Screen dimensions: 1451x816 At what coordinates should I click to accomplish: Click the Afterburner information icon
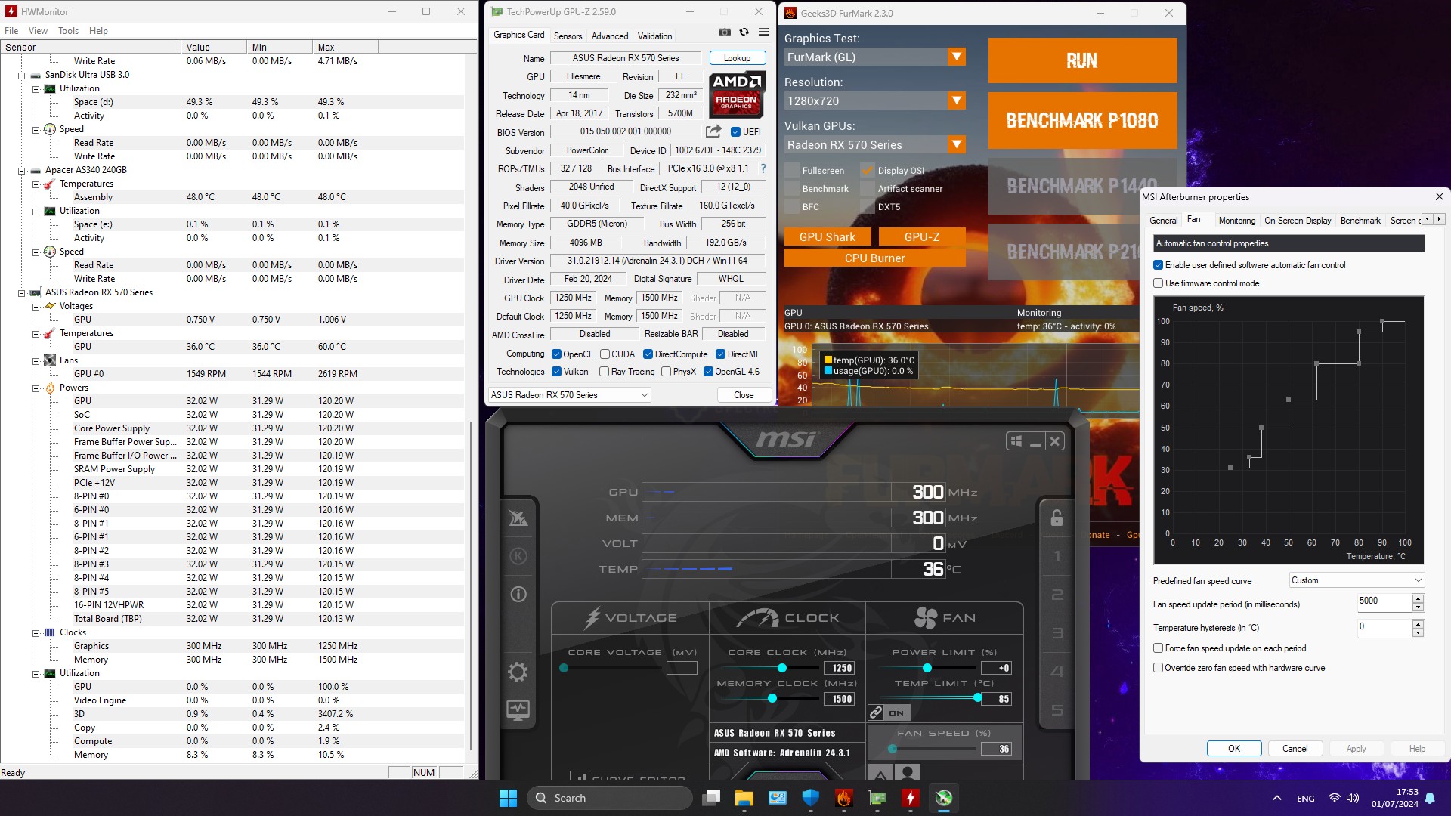[x=518, y=594]
